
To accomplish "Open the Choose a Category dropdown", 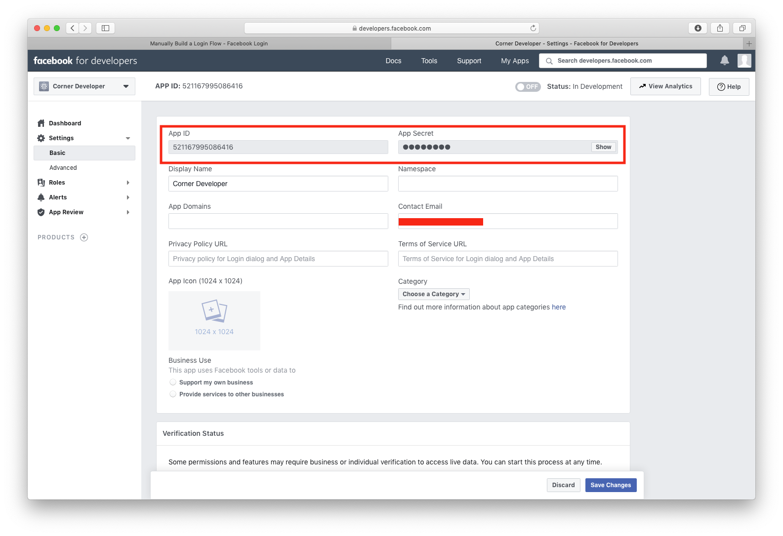I will pos(434,294).
